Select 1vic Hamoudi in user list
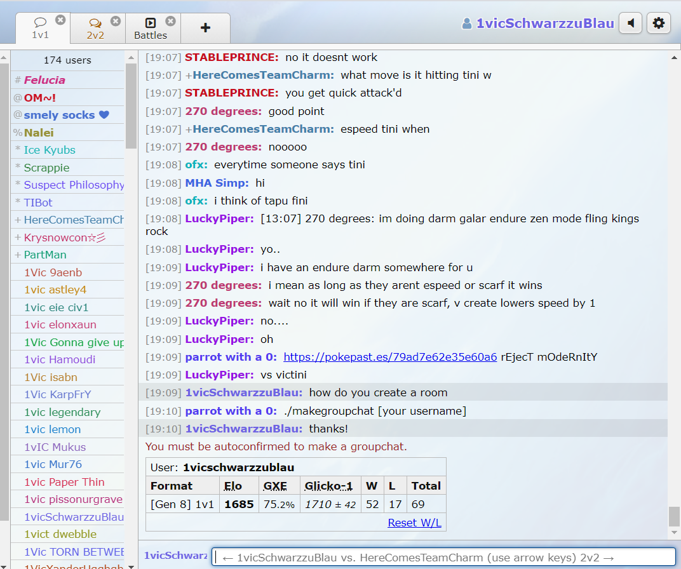681x569 pixels. click(x=67, y=359)
